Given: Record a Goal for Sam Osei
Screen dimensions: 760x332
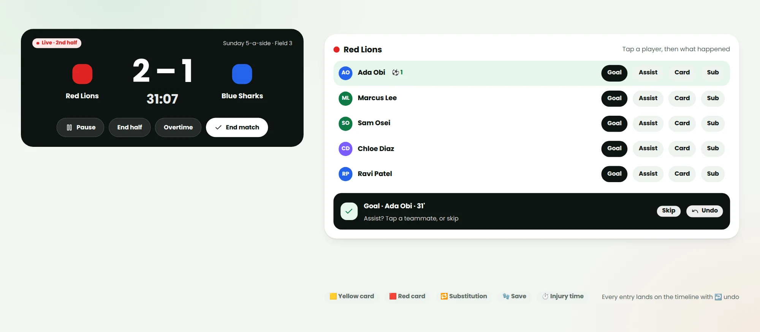Looking at the screenshot, I should pyautogui.click(x=614, y=124).
